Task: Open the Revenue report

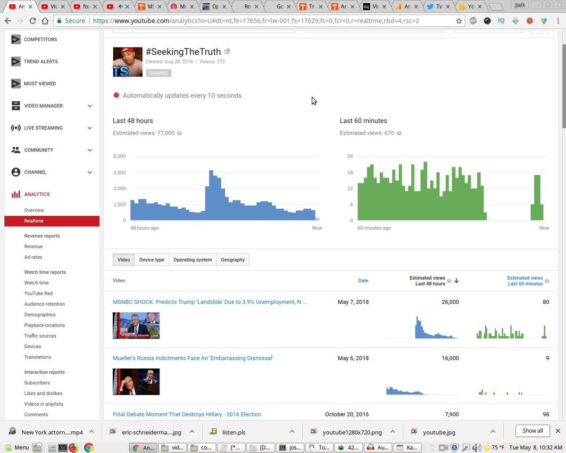Action: click(x=33, y=246)
